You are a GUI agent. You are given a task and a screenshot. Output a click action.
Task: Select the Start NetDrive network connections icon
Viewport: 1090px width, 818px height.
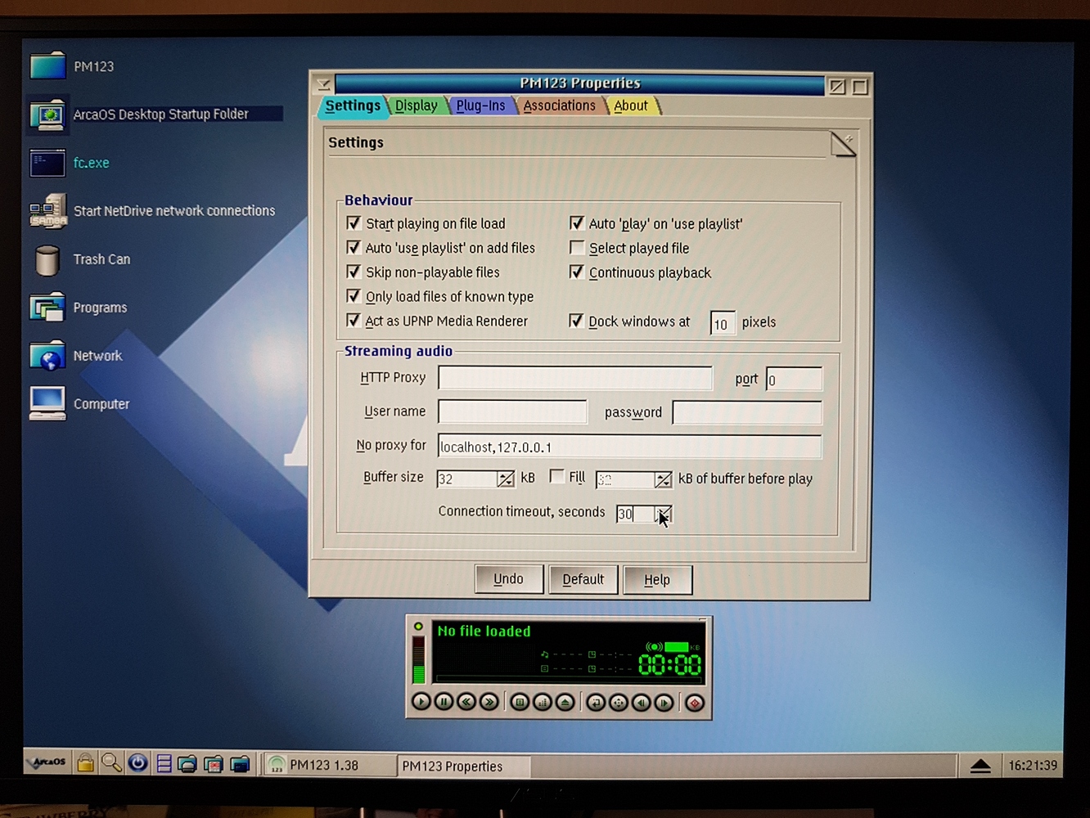click(x=47, y=211)
